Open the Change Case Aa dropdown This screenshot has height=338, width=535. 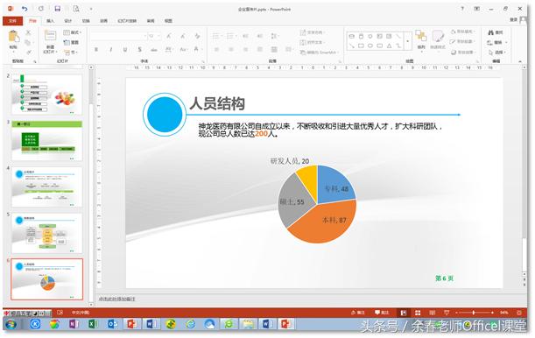tap(183, 50)
